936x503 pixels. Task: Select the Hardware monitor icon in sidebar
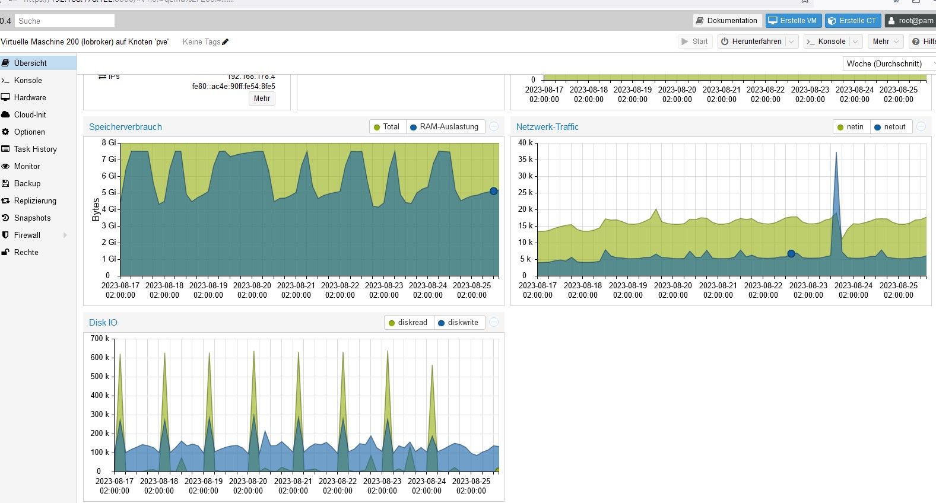pyautogui.click(x=6, y=98)
